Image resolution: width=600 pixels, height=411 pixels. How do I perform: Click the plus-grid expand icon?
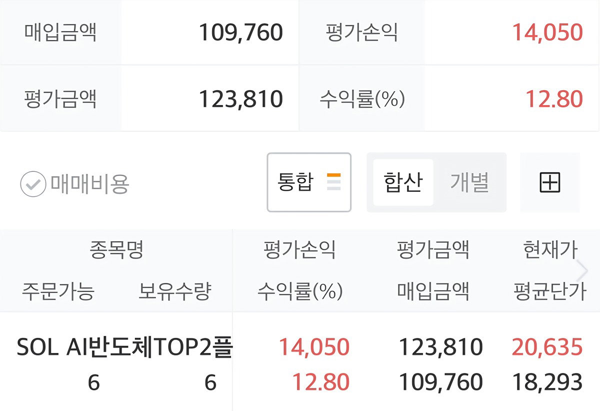point(550,183)
